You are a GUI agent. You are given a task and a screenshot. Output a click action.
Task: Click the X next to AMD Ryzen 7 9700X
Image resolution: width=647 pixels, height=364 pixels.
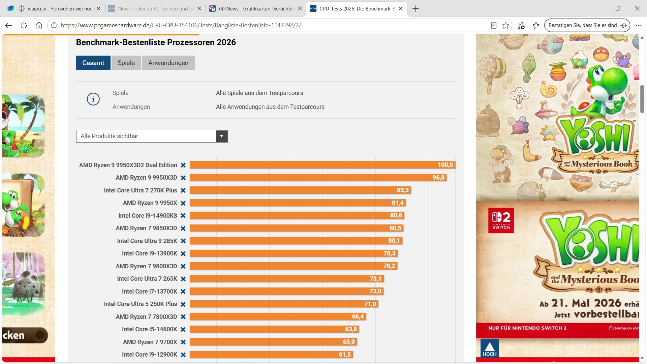pyautogui.click(x=183, y=342)
